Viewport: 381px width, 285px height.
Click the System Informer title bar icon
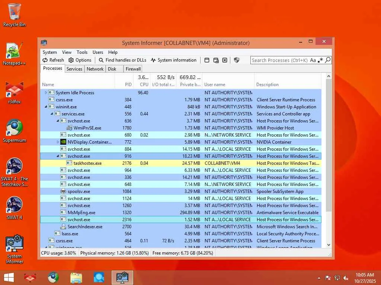coord(44,43)
